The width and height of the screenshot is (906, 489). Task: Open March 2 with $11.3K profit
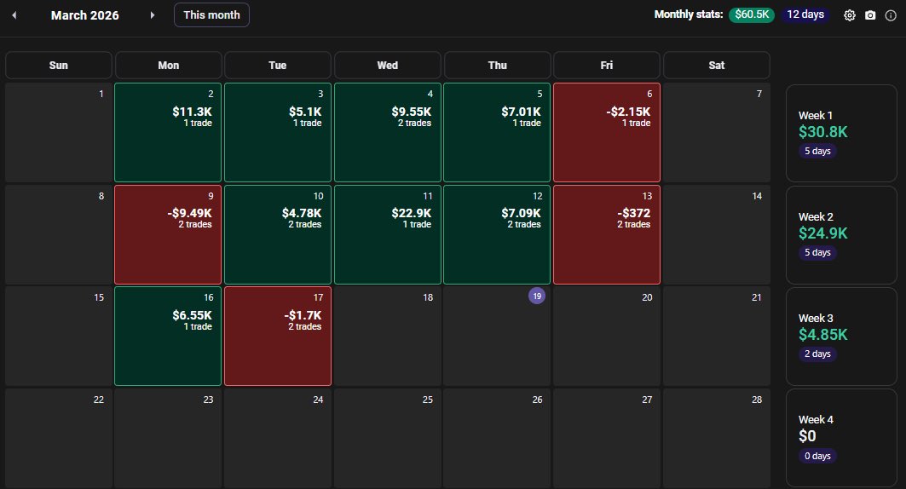tap(168, 132)
